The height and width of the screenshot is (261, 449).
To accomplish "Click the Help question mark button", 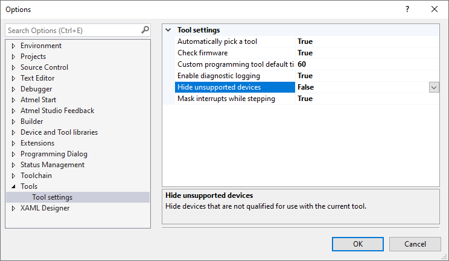I will 407,9.
